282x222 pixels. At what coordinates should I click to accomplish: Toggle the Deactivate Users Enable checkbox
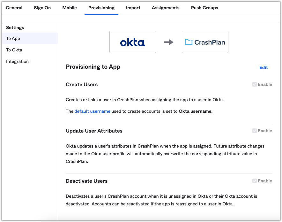pyautogui.click(x=254, y=181)
